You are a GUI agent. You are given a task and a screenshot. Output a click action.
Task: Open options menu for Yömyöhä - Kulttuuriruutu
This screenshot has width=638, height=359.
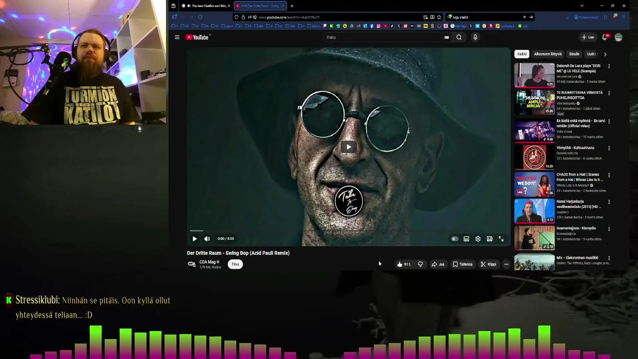[609, 148]
